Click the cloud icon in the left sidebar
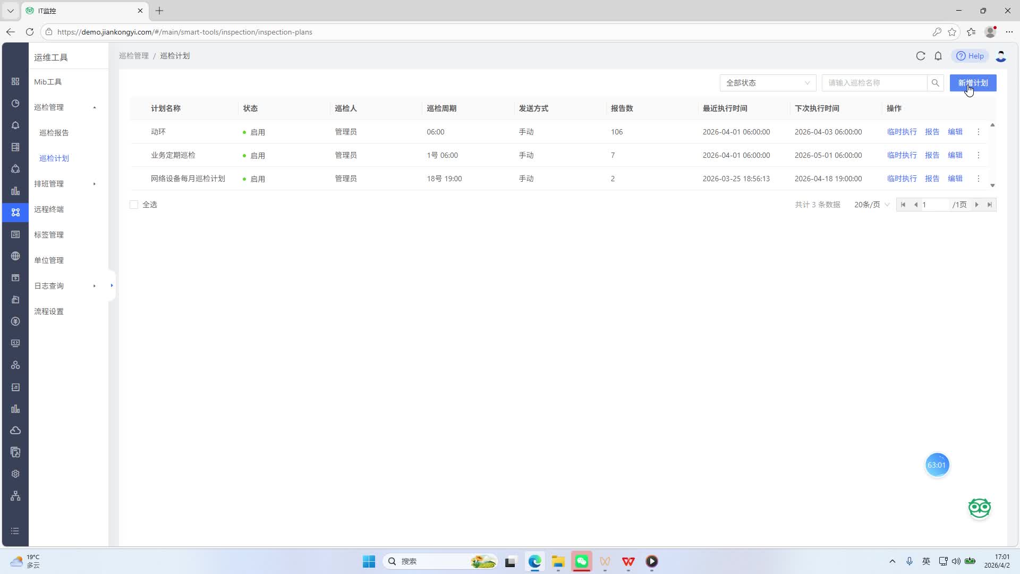Screen dimensions: 1020x574 tap(15, 430)
